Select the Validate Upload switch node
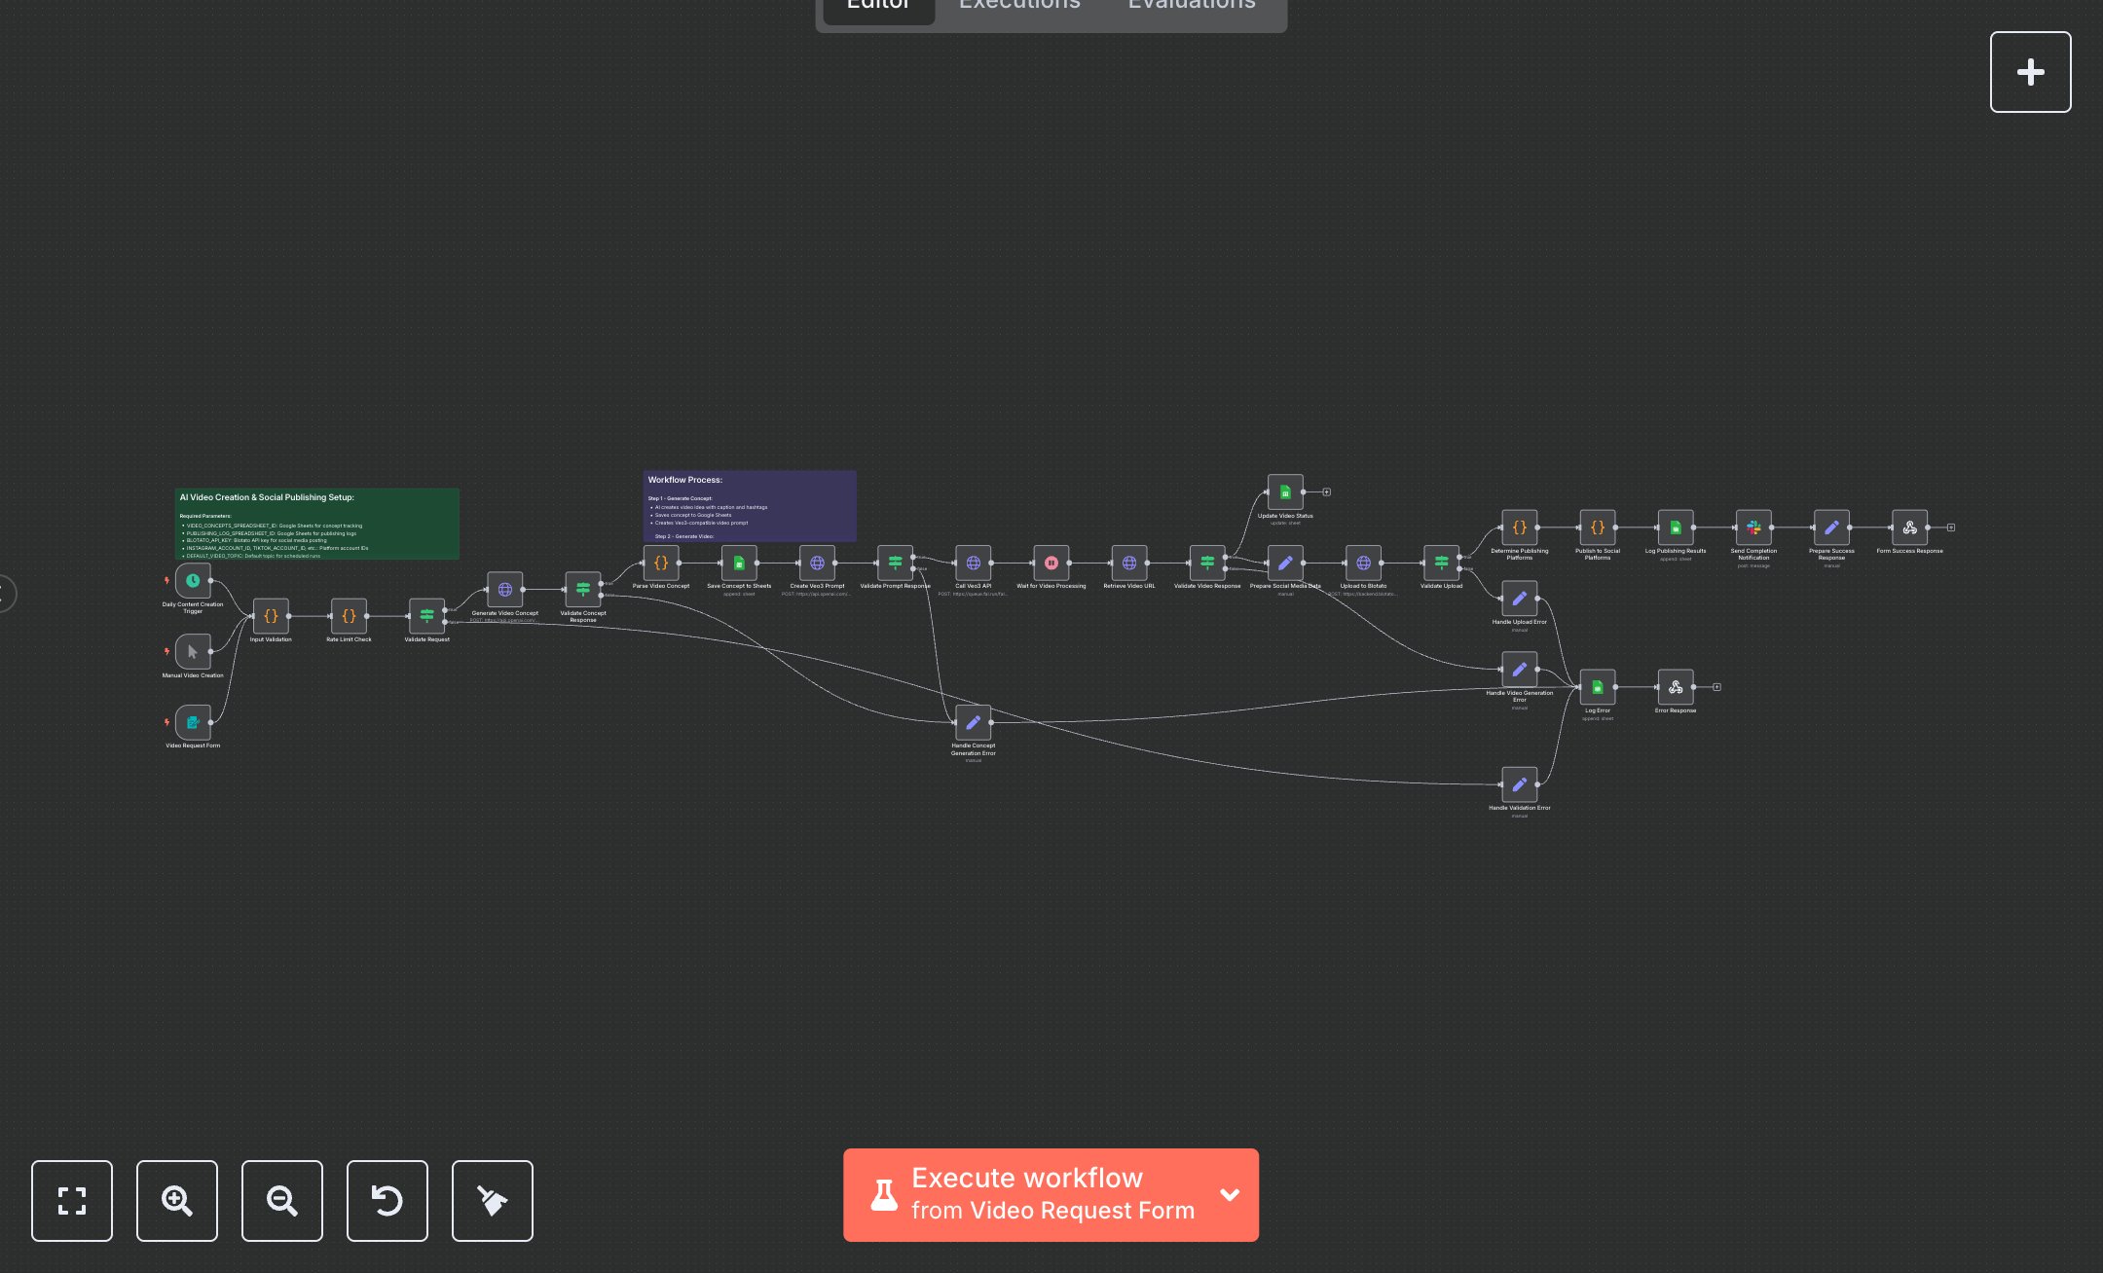The width and height of the screenshot is (2103, 1273). click(x=1440, y=563)
